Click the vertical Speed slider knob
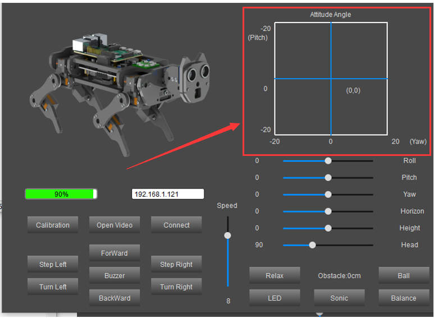Viewport: 434px width, 318px height. (x=227, y=236)
